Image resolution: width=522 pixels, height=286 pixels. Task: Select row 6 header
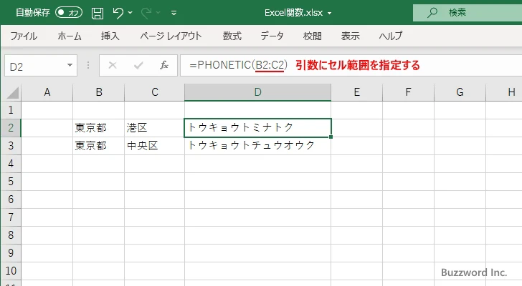11,199
